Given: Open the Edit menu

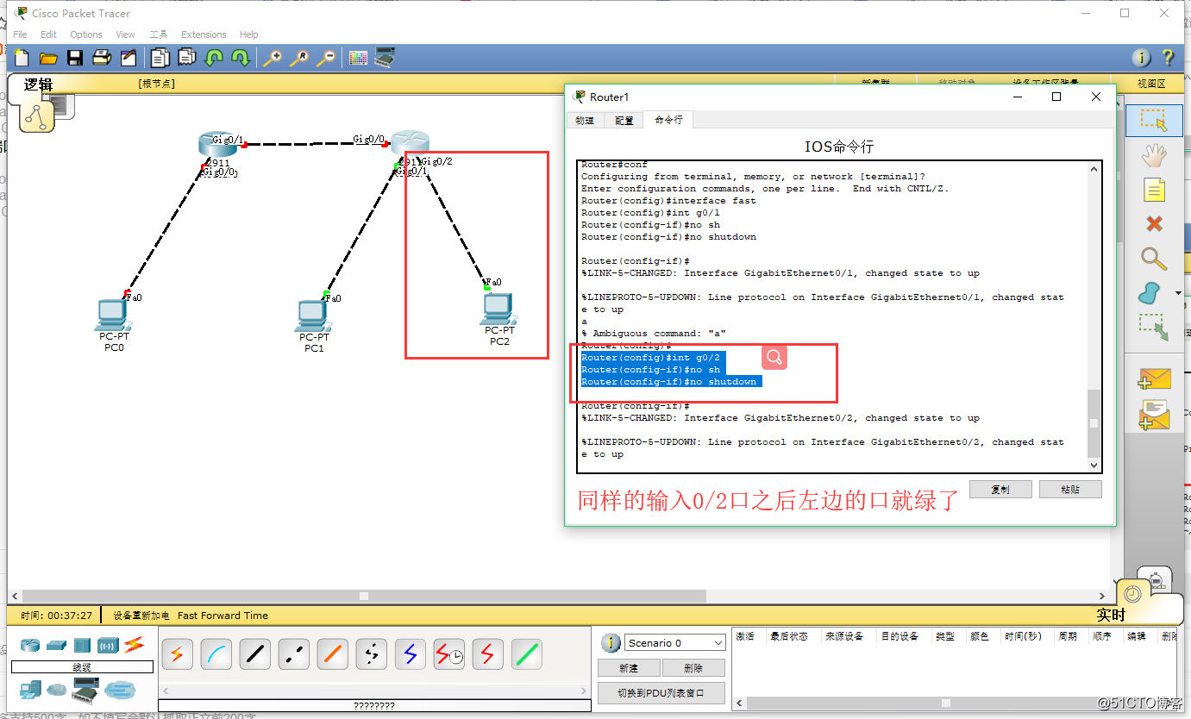Looking at the screenshot, I should pos(48,34).
